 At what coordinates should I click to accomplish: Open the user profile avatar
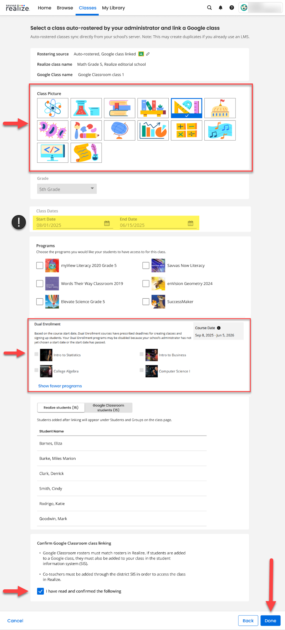244,7
